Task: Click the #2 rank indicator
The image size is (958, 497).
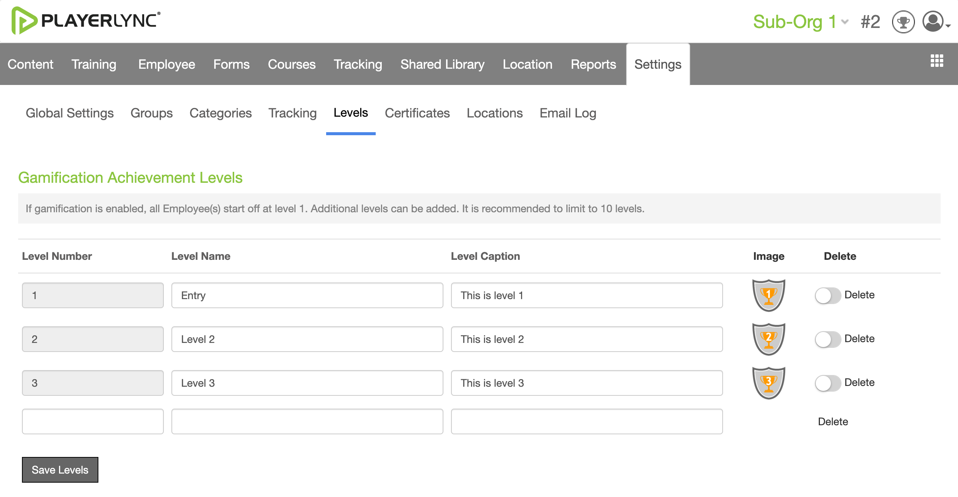Action: 870,22
